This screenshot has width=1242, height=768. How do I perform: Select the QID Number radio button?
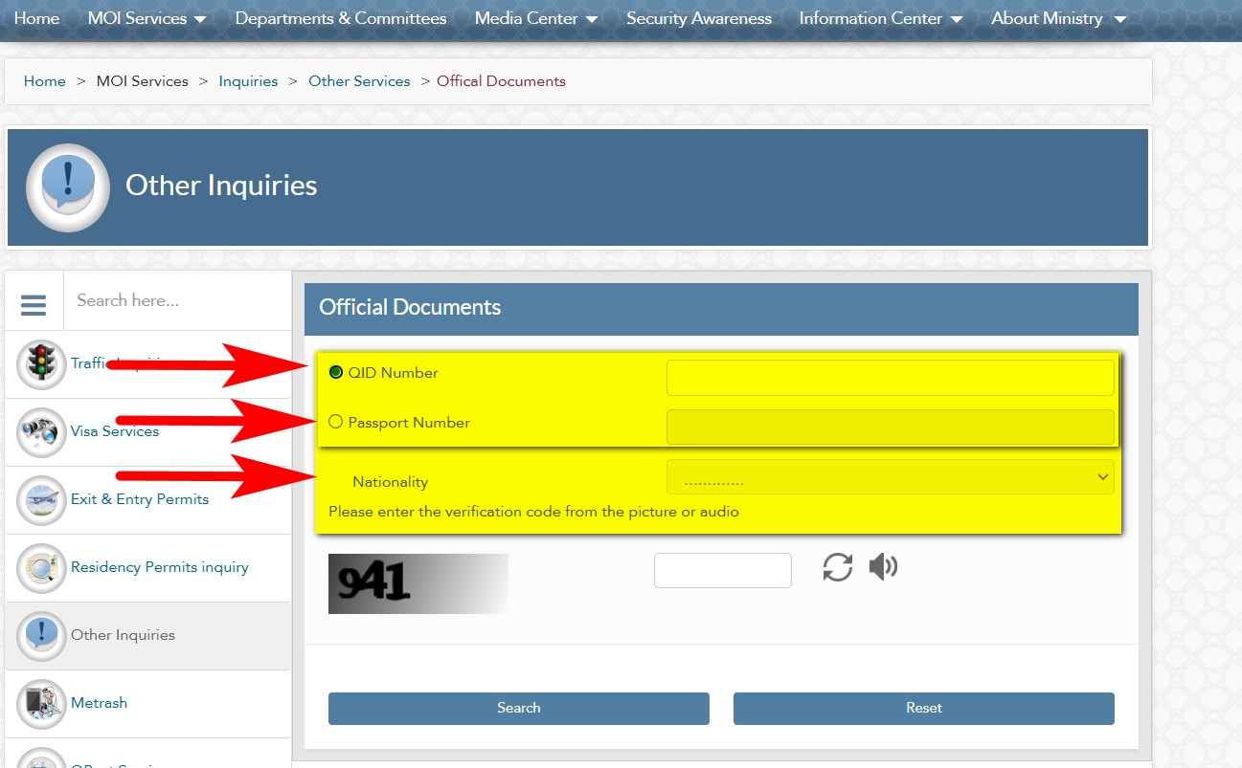(336, 372)
